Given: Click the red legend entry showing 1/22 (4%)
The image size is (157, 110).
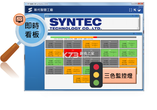Looking at the screenshot, I should [x=78, y=39].
